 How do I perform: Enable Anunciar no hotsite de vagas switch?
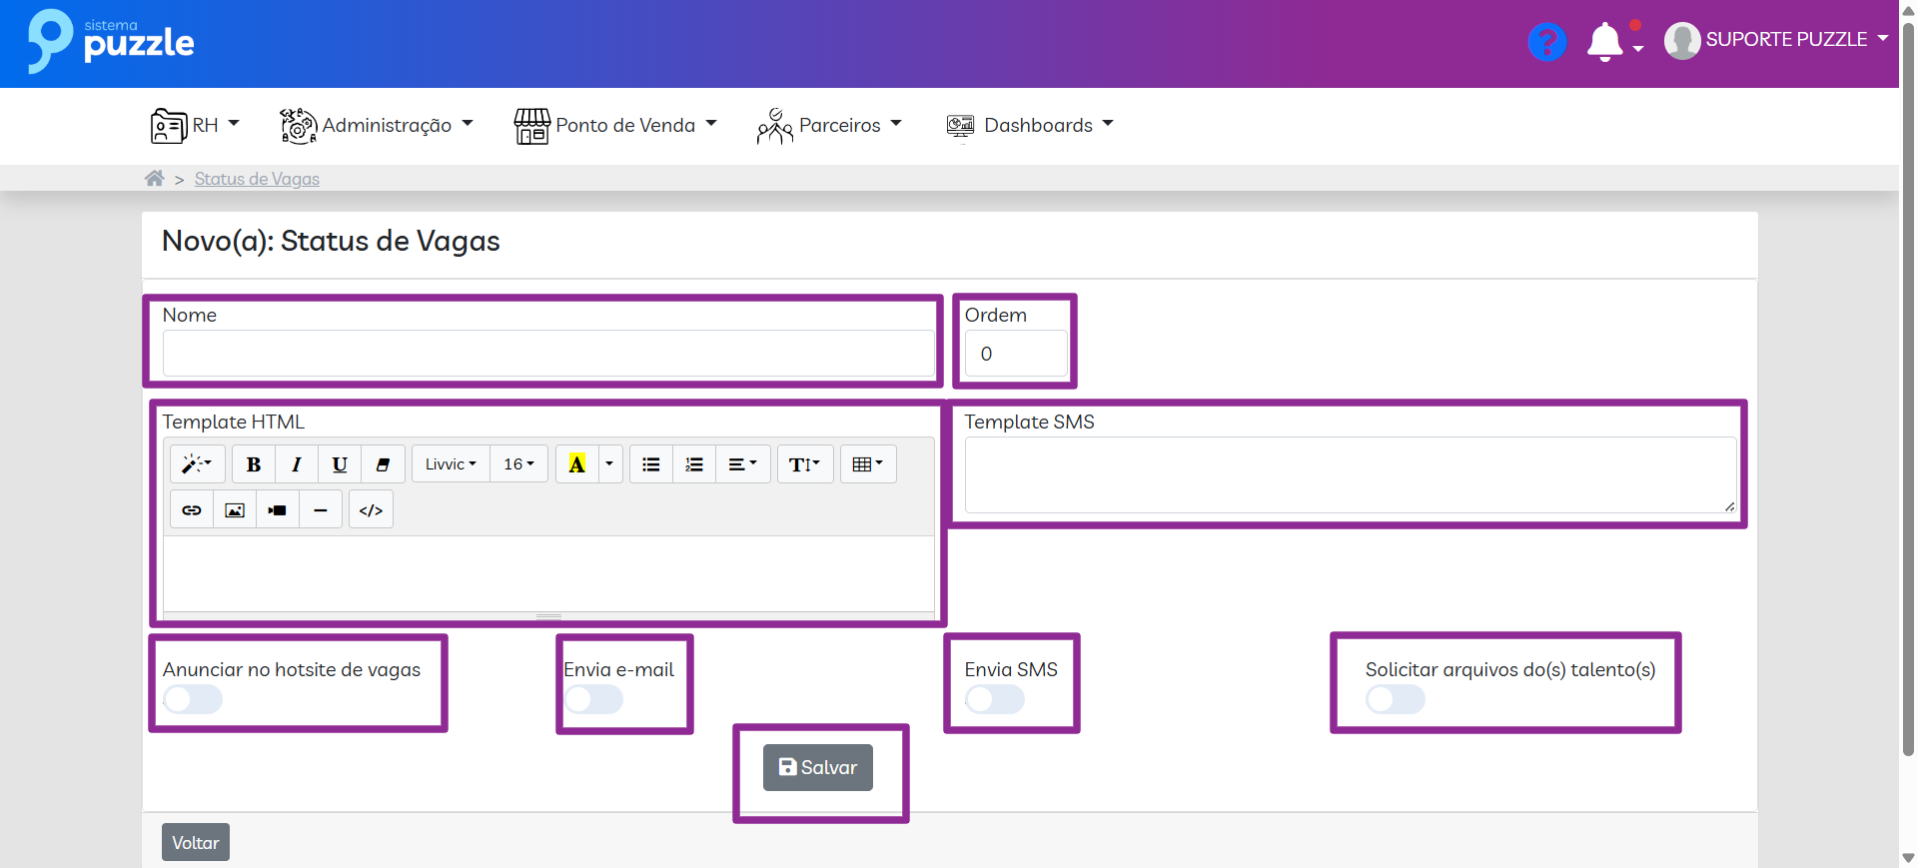(x=194, y=699)
